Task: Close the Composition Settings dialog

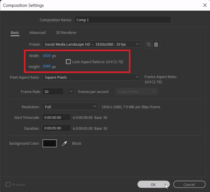Action: pyautogui.click(x=205, y=5)
